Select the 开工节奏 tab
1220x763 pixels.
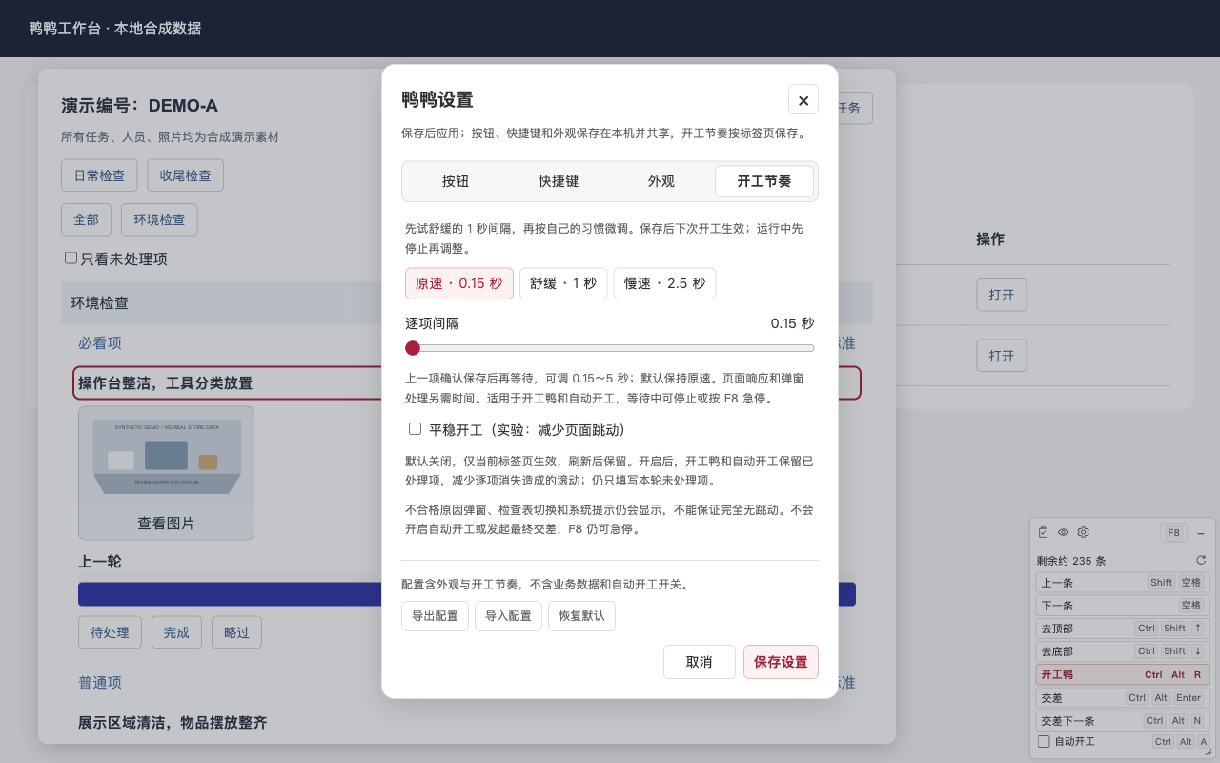764,181
